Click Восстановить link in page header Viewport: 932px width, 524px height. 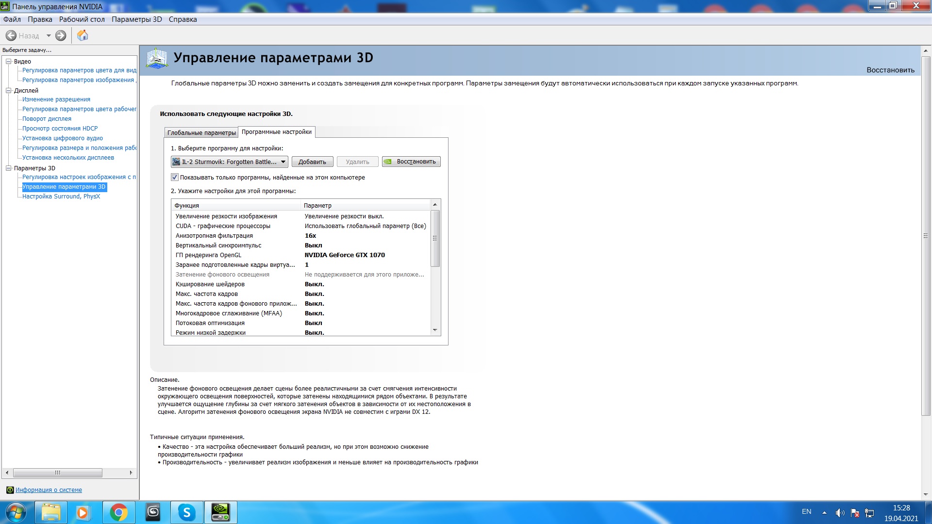click(890, 70)
